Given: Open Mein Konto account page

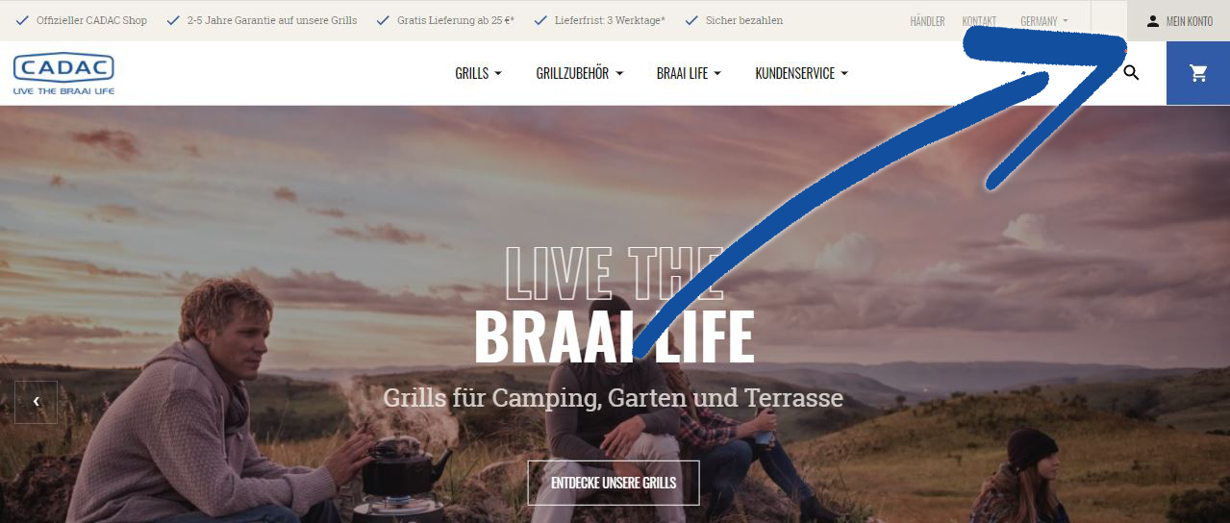Looking at the screenshot, I should tap(1178, 21).
